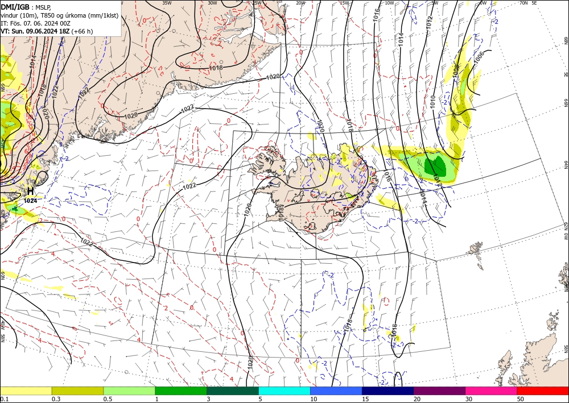Choose the purple 20 mm legend swatch
The height and width of the screenshot is (403, 569).
click(439, 390)
